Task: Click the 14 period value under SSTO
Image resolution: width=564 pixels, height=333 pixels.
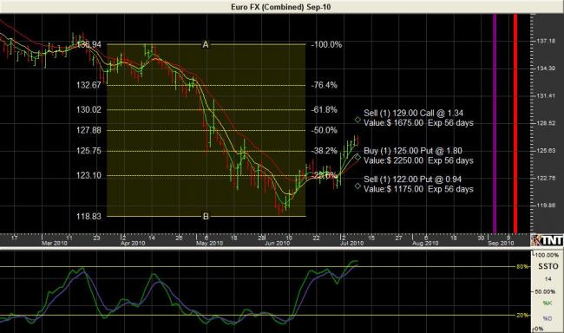Action: pyautogui.click(x=548, y=279)
